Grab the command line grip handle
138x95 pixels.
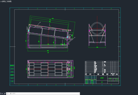[1, 94]
